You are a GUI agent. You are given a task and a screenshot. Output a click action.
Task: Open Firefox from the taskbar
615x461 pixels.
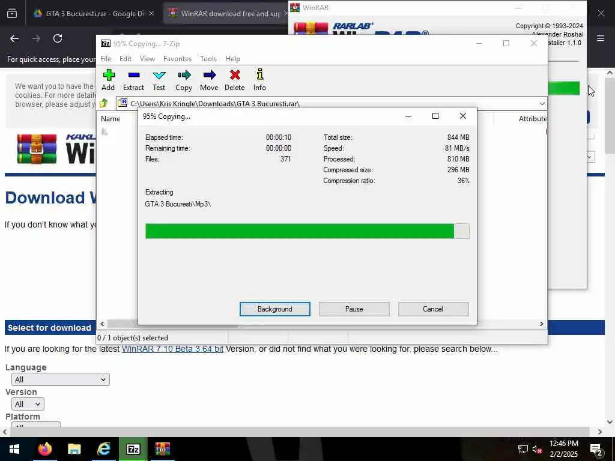tap(44, 449)
